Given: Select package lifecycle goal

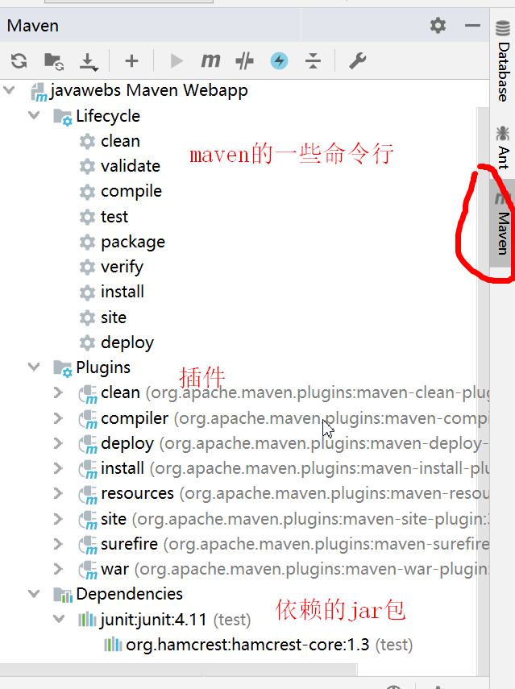Looking at the screenshot, I should (133, 242).
